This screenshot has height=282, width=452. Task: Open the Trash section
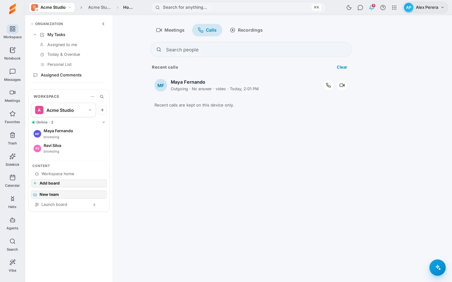[x=13, y=138]
